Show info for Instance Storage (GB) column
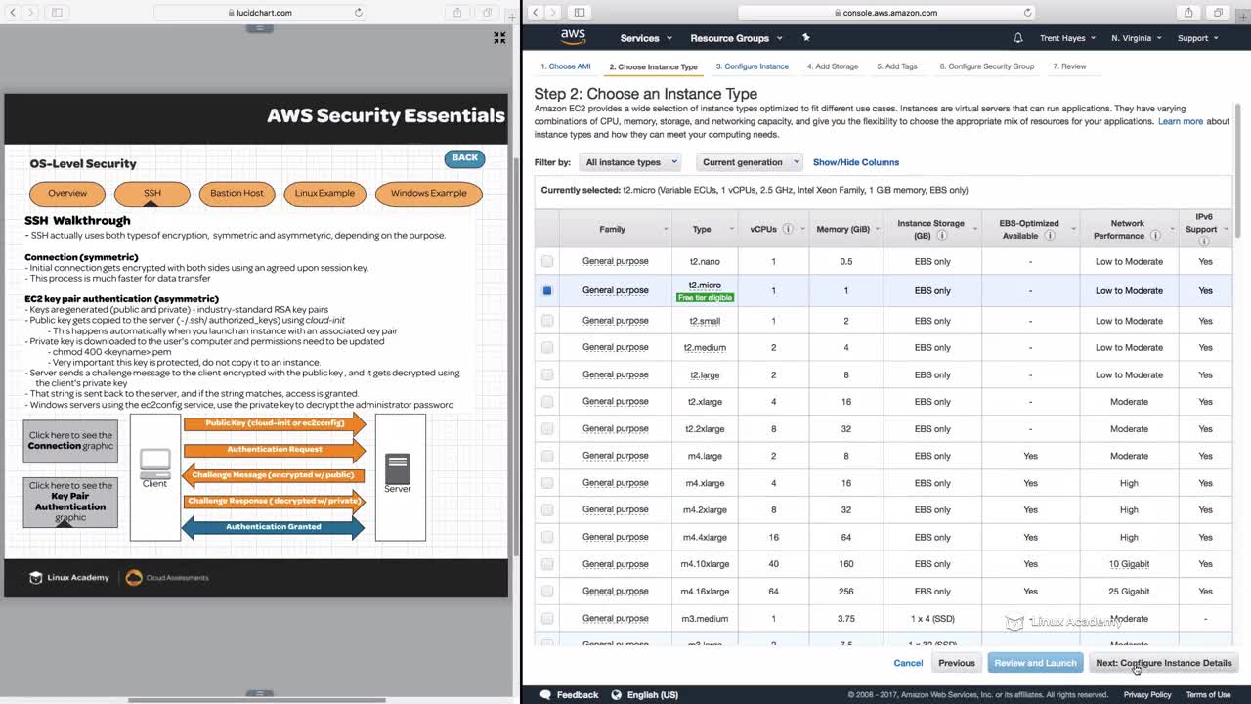Screen dimensions: 1251x704 coord(943,236)
